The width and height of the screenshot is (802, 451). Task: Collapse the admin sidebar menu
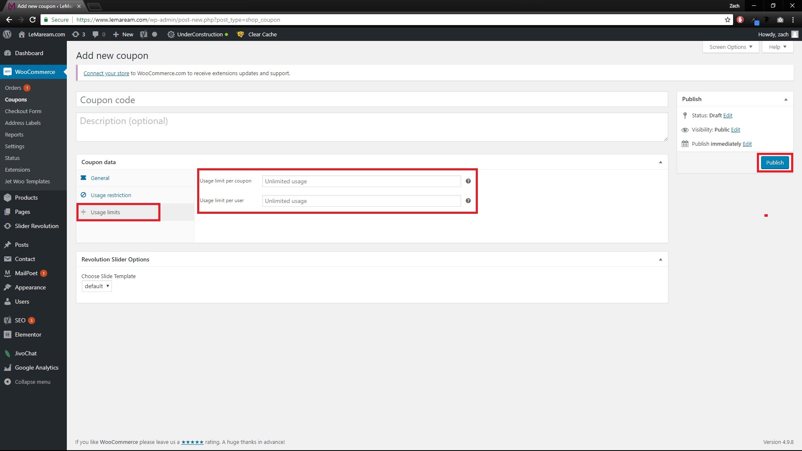(33, 382)
